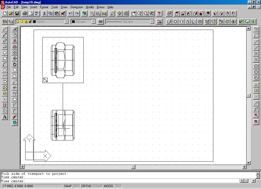Select the solid Cone tool
Image resolution: width=261 pixels, height=189 pixels.
click(188, 22)
